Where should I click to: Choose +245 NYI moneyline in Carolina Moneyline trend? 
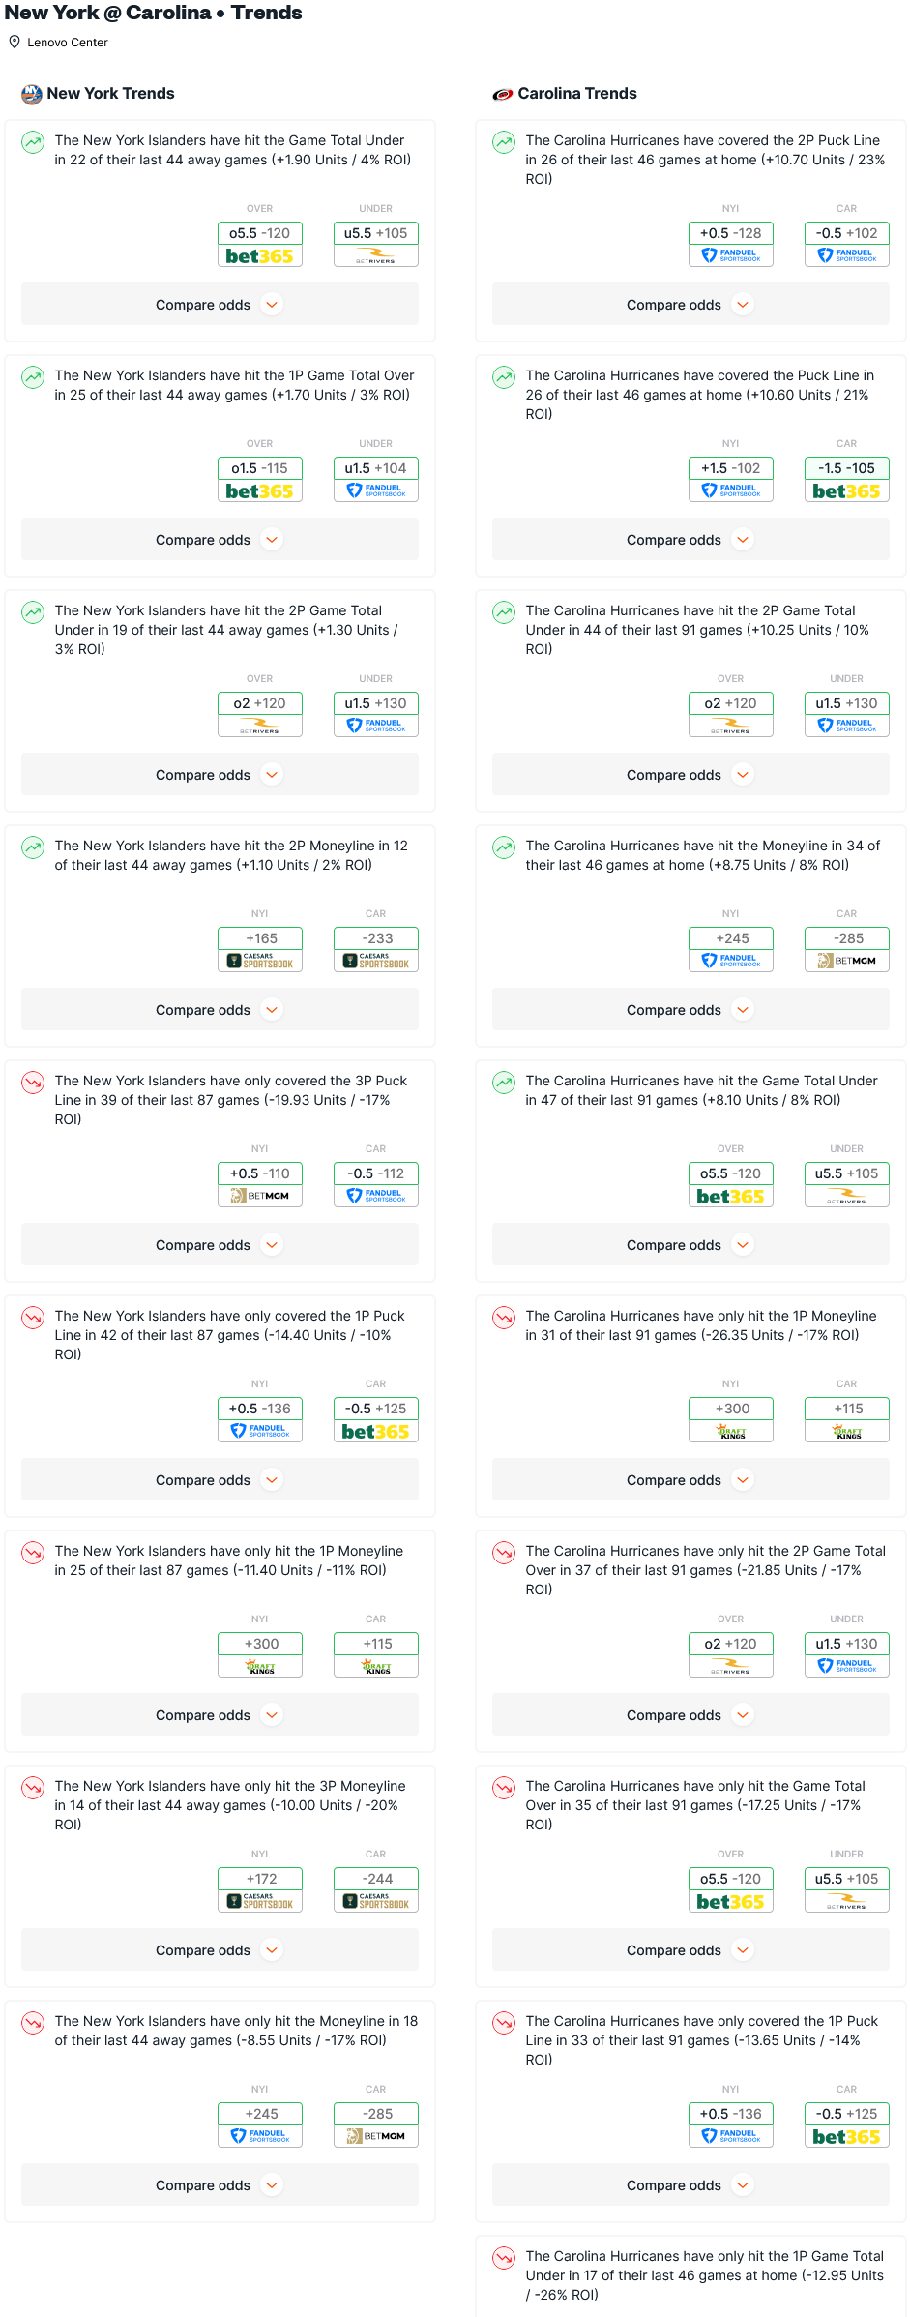(731, 949)
